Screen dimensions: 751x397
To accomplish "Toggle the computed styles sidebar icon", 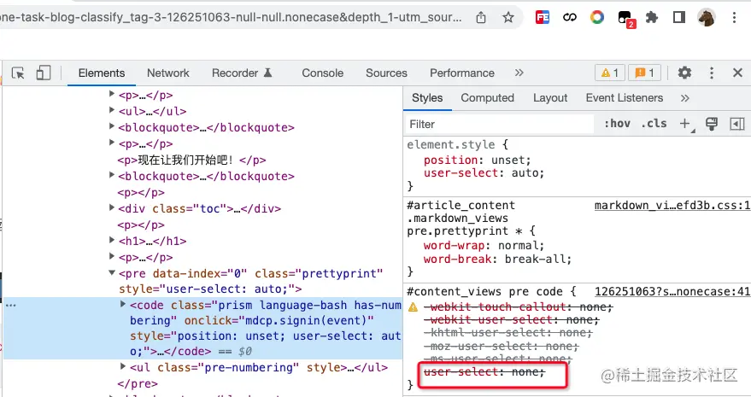I will (736, 124).
